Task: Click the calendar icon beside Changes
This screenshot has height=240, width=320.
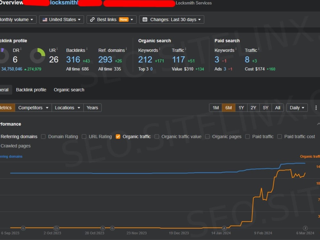Action: (x=145, y=20)
